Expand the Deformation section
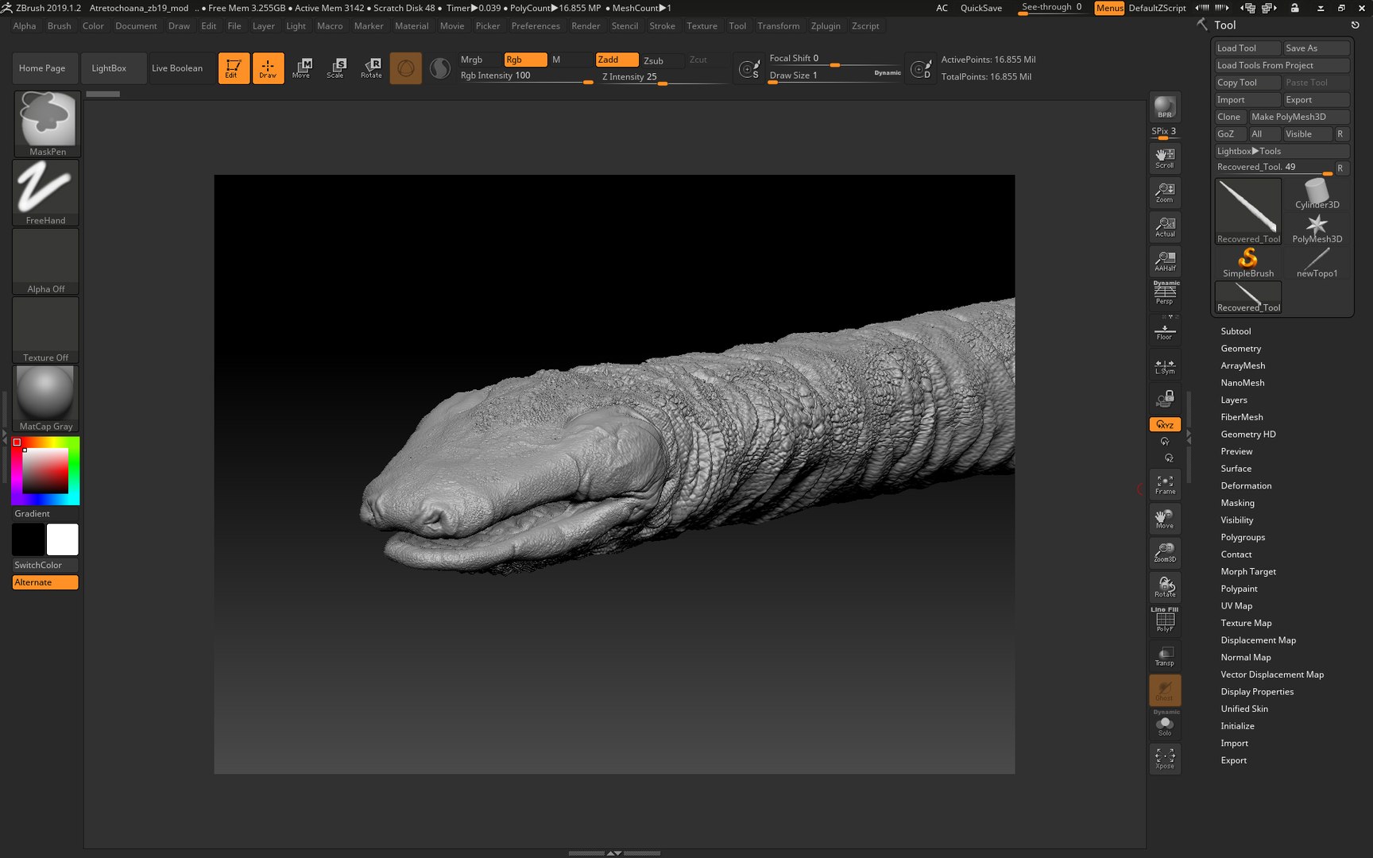Image resolution: width=1373 pixels, height=858 pixels. click(1246, 486)
